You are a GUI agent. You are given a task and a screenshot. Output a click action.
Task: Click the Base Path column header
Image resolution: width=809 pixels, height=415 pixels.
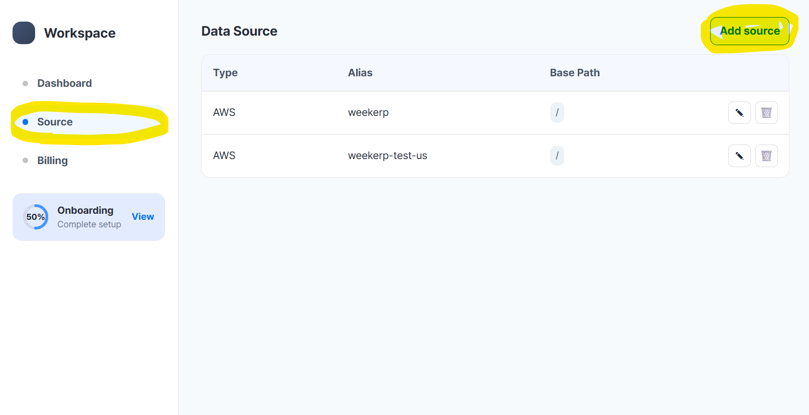pyautogui.click(x=575, y=73)
